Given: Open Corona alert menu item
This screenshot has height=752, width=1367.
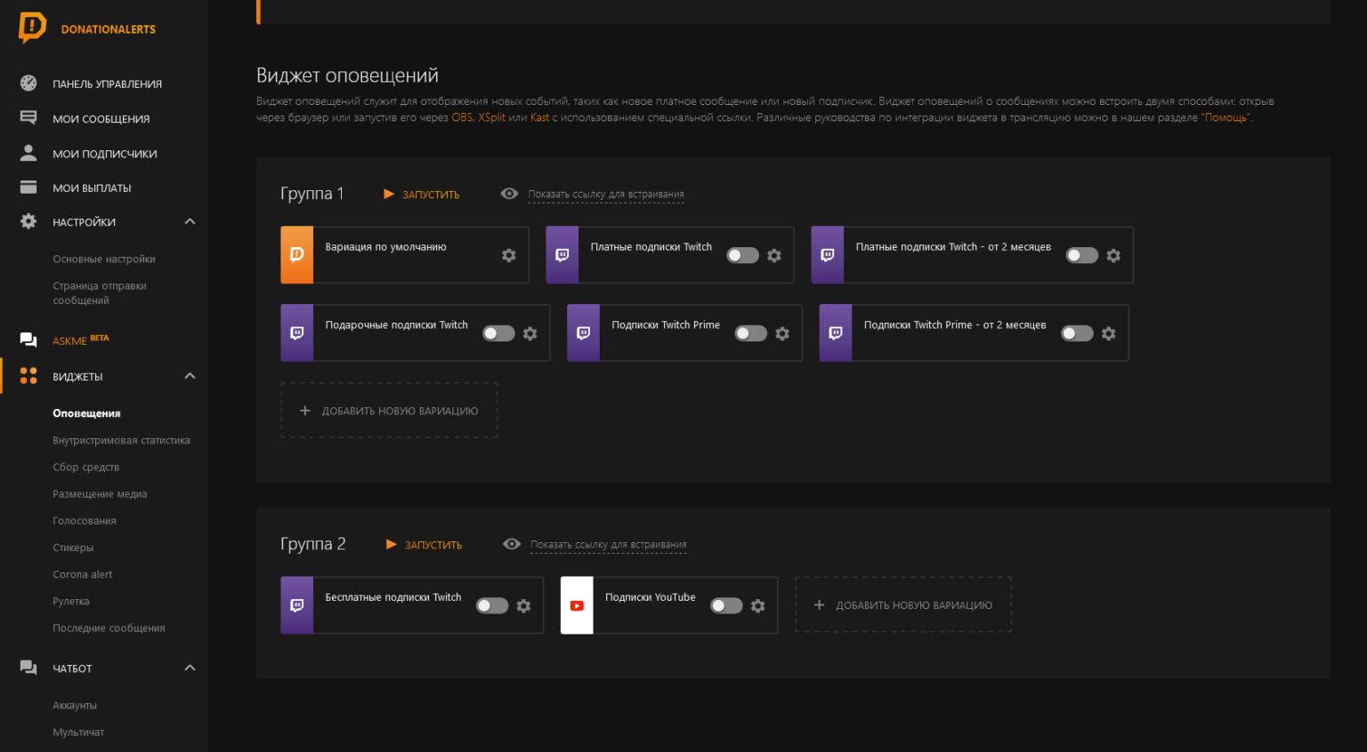Looking at the screenshot, I should 83,574.
